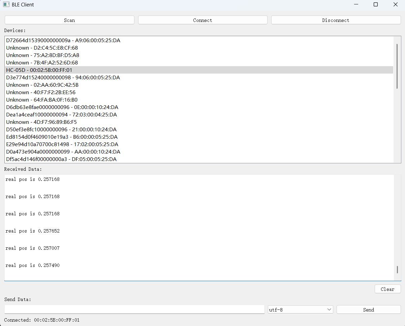
Task: Click the line 'real pos is 0.257007'
Action: [x=33, y=248]
